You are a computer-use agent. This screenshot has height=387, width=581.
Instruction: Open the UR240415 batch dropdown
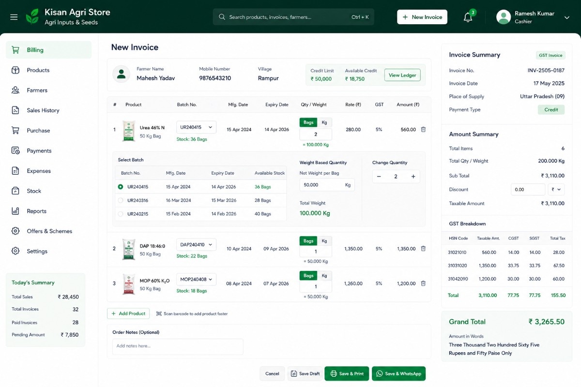pos(196,127)
